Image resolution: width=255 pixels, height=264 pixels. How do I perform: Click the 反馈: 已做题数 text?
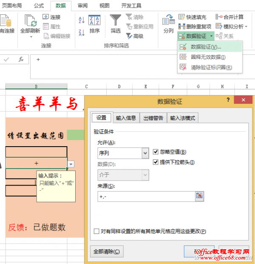click(x=37, y=227)
